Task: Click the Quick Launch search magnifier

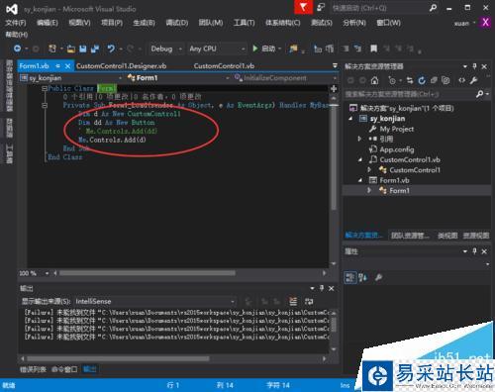Action: pyautogui.click(x=433, y=8)
